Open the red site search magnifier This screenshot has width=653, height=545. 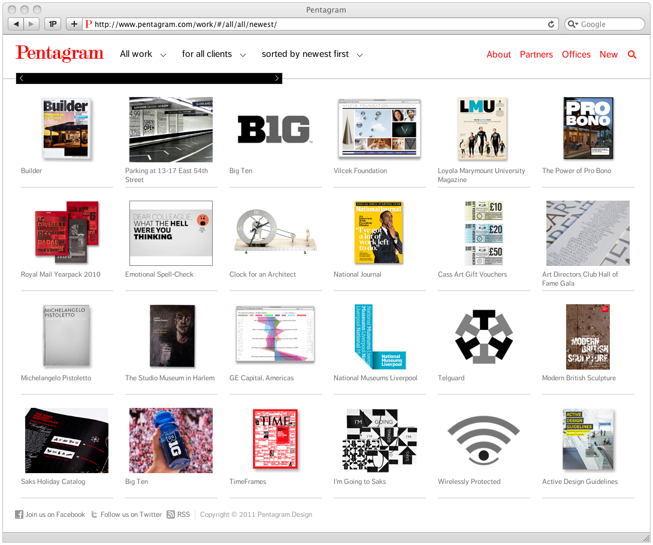tap(632, 54)
